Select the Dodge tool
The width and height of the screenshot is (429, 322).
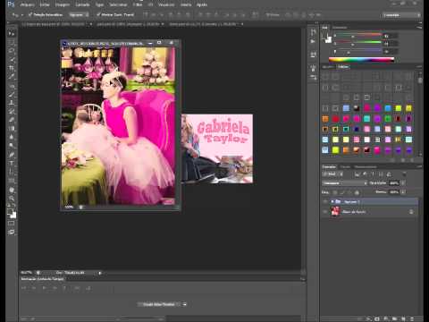pyautogui.click(x=12, y=146)
